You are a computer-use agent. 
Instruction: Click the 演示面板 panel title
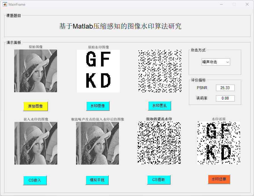tap(14, 42)
